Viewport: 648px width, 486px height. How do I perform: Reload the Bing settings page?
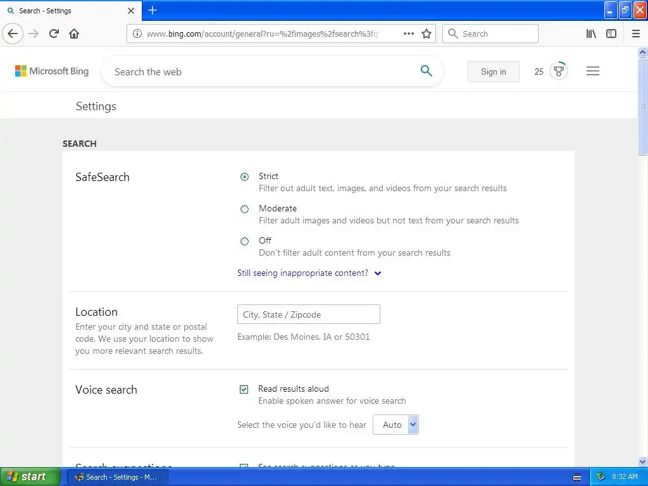pyautogui.click(x=54, y=34)
